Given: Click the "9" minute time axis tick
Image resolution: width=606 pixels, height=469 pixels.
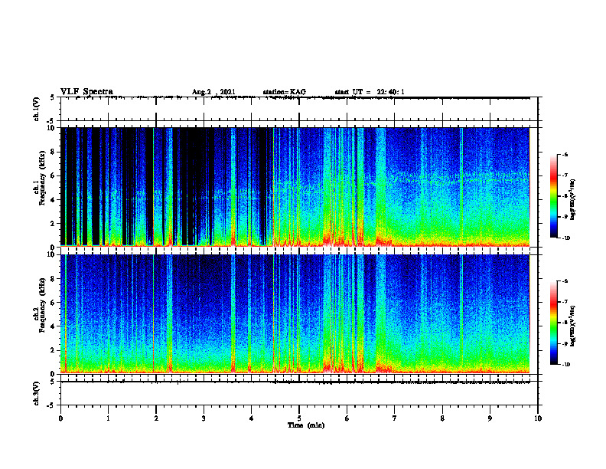Looking at the screenshot, I should coord(490,418).
